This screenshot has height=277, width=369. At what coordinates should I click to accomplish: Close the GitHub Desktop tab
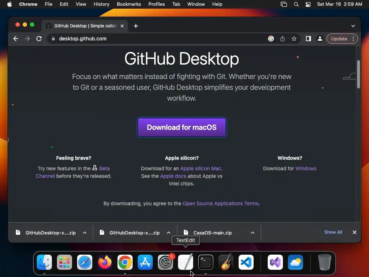[x=122, y=26]
